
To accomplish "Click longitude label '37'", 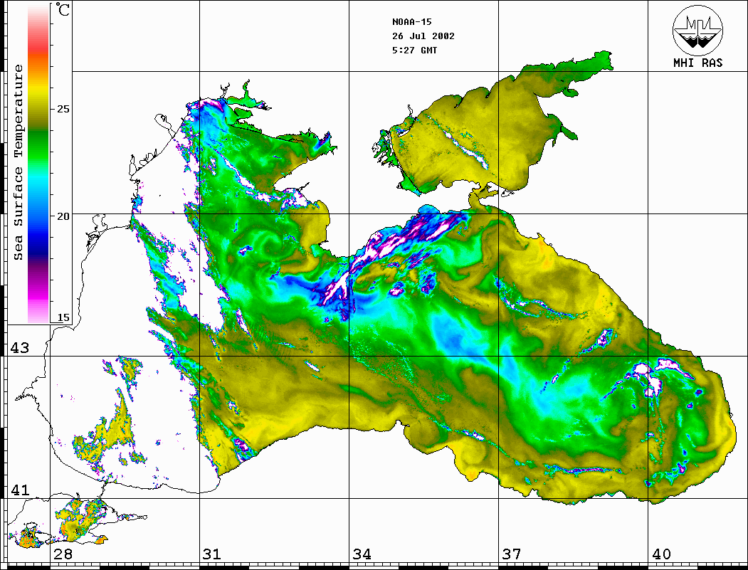I will coord(512,554).
